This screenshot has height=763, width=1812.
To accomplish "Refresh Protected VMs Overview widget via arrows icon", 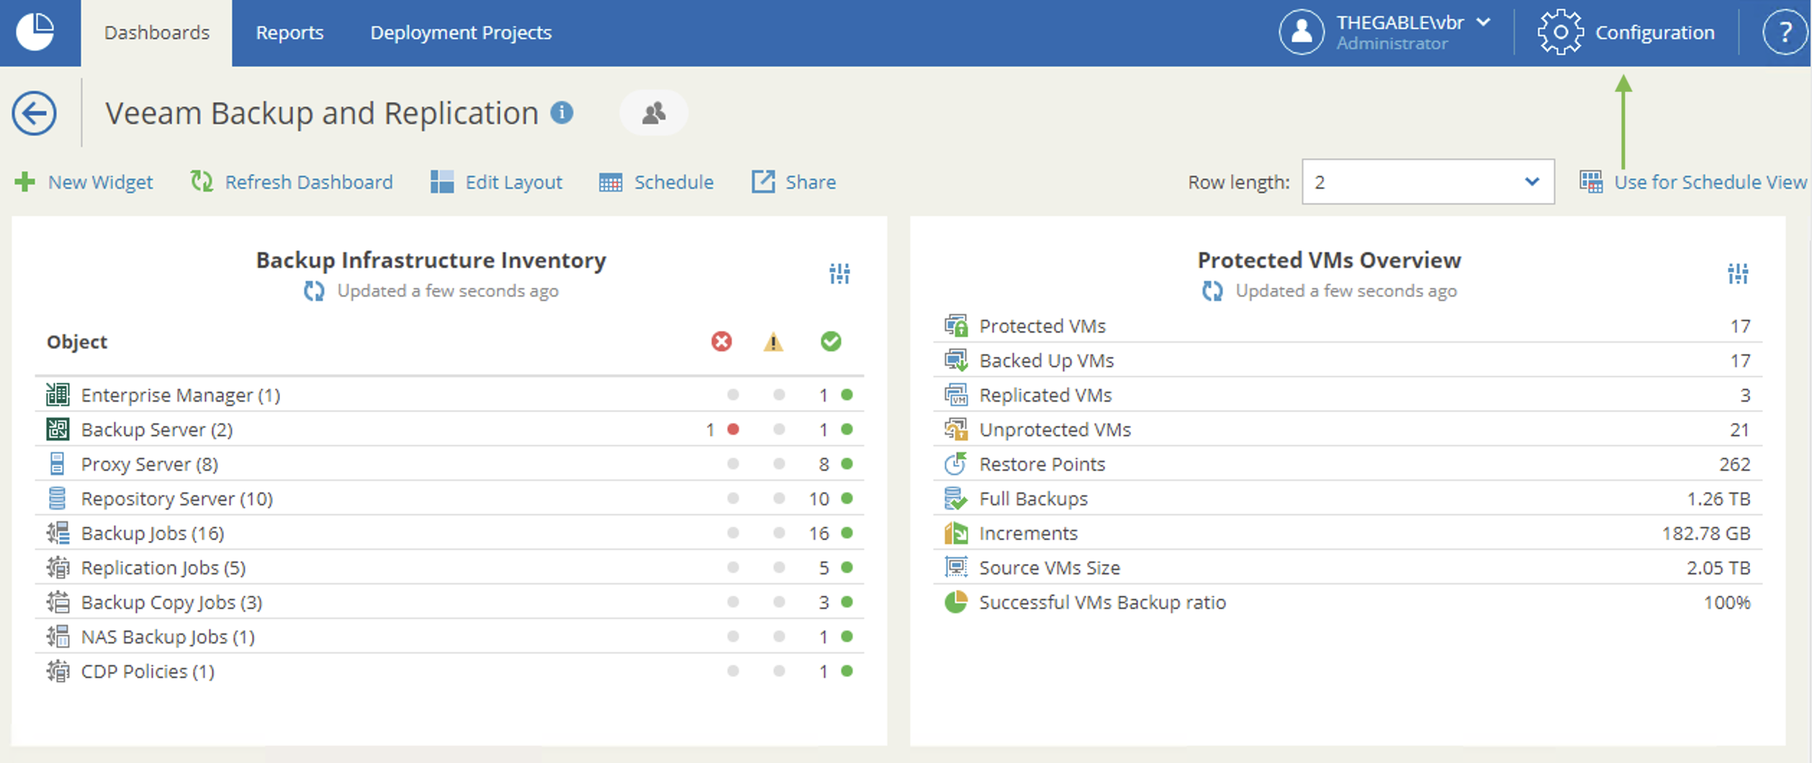I will 1212,291.
